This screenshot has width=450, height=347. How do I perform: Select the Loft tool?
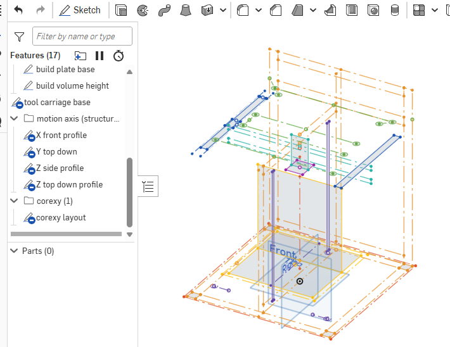[x=186, y=10]
